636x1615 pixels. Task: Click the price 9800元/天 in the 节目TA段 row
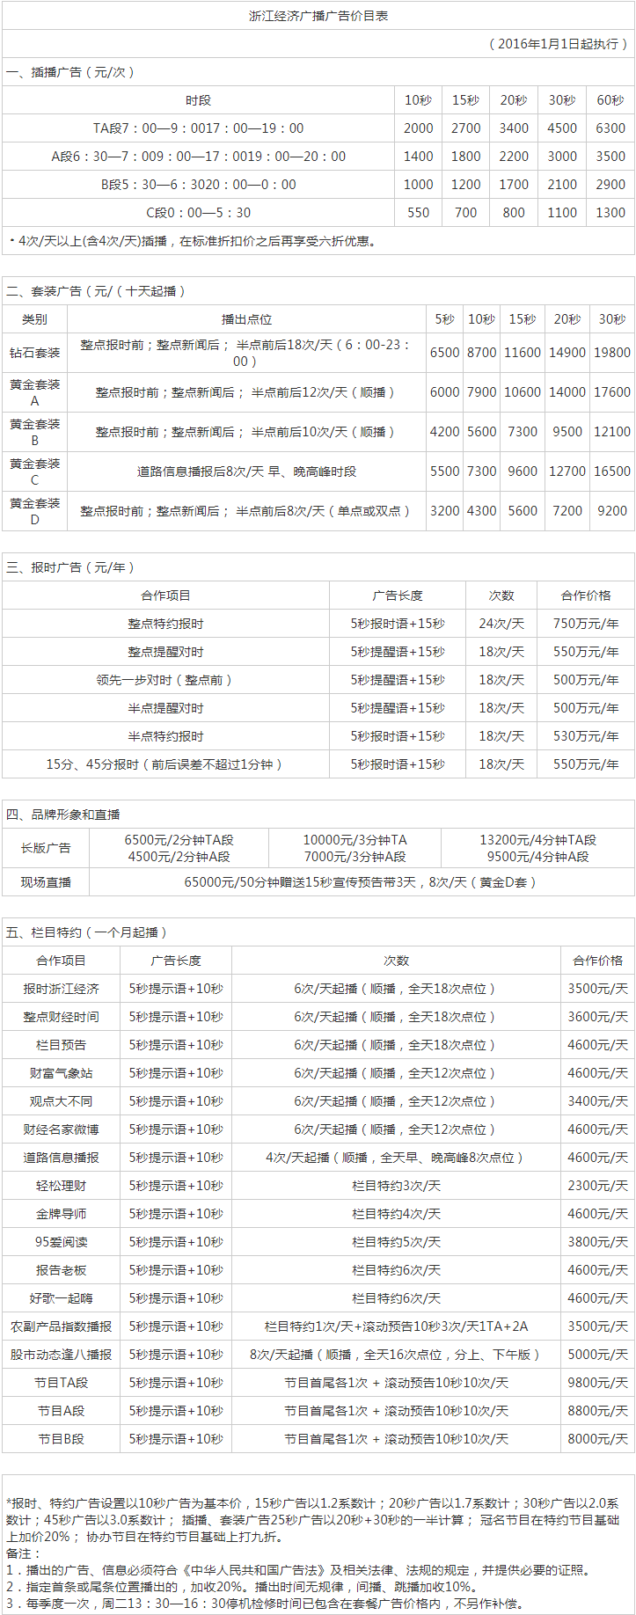pos(598,1383)
